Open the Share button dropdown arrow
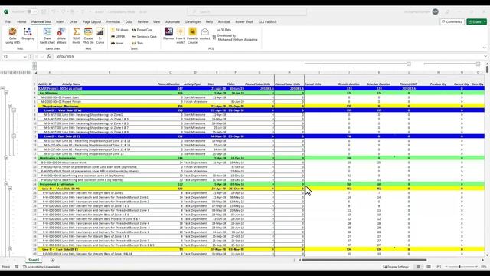Screen dimensions: 490x276 coord(485,22)
